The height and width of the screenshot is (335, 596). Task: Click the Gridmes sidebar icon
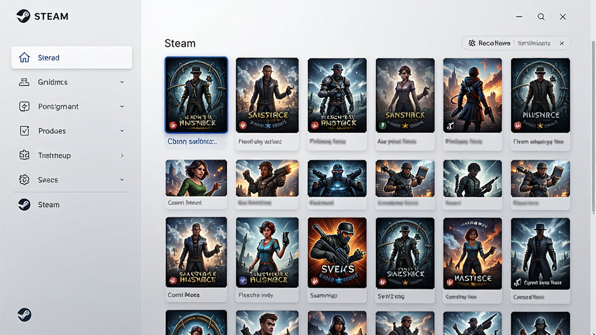tap(24, 82)
